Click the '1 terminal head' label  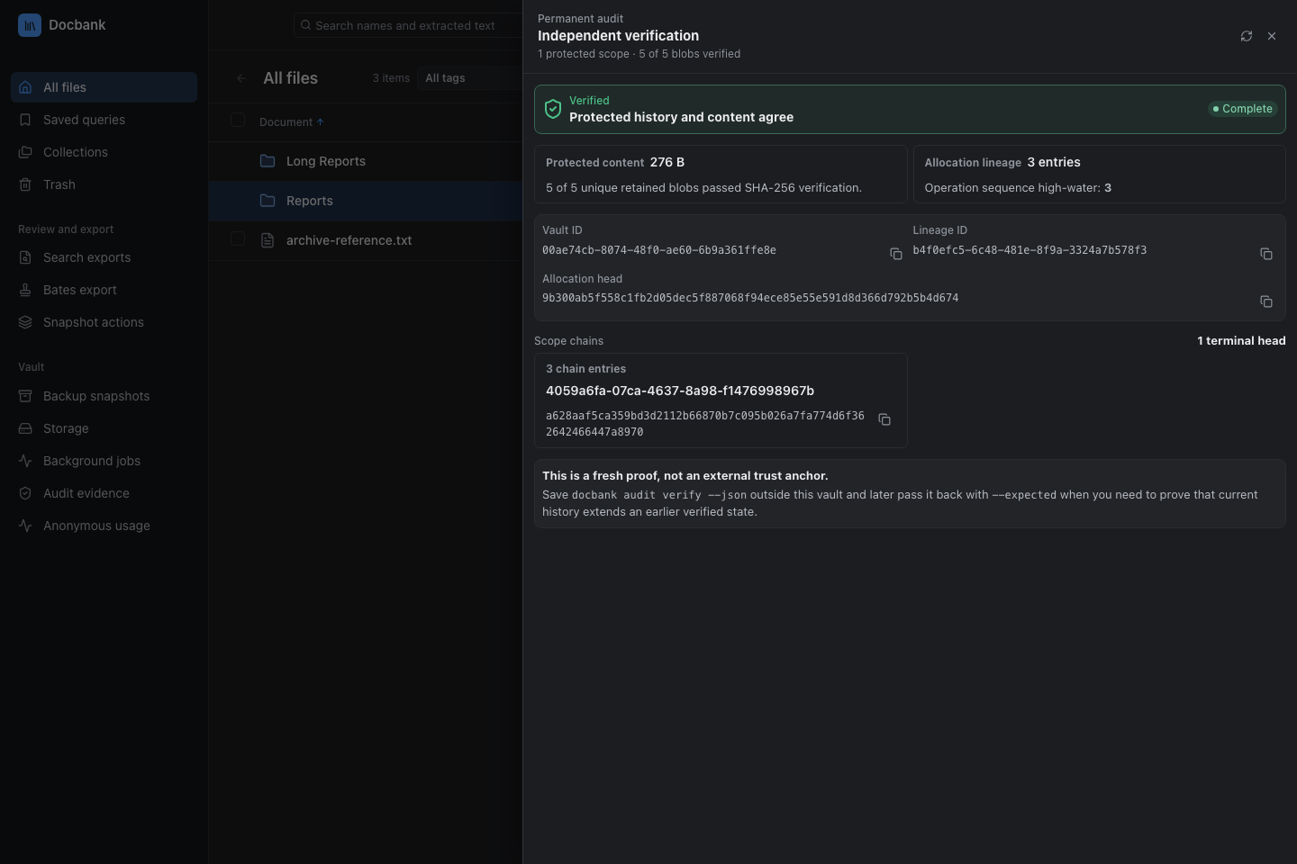pyautogui.click(x=1241, y=341)
